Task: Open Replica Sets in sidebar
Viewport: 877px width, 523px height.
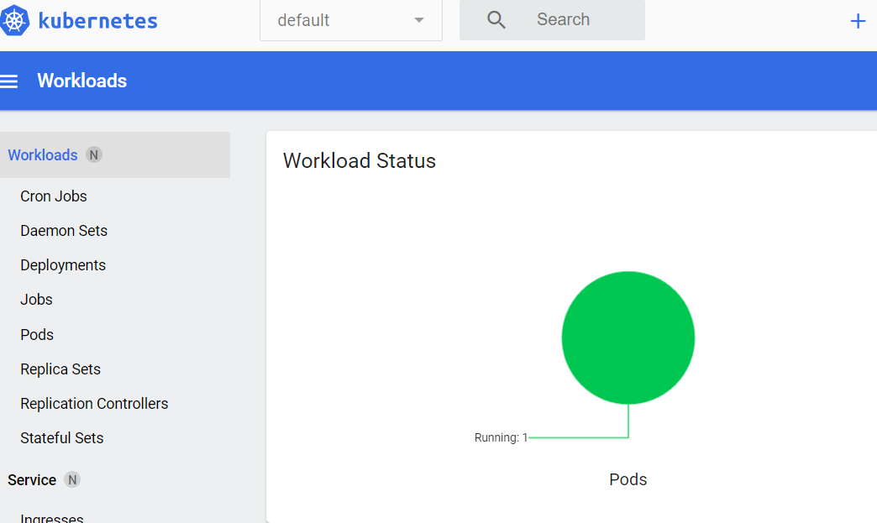Action: pos(60,369)
